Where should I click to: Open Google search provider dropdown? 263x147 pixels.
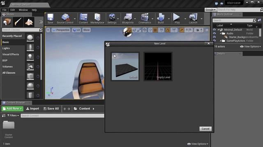point(210,10)
